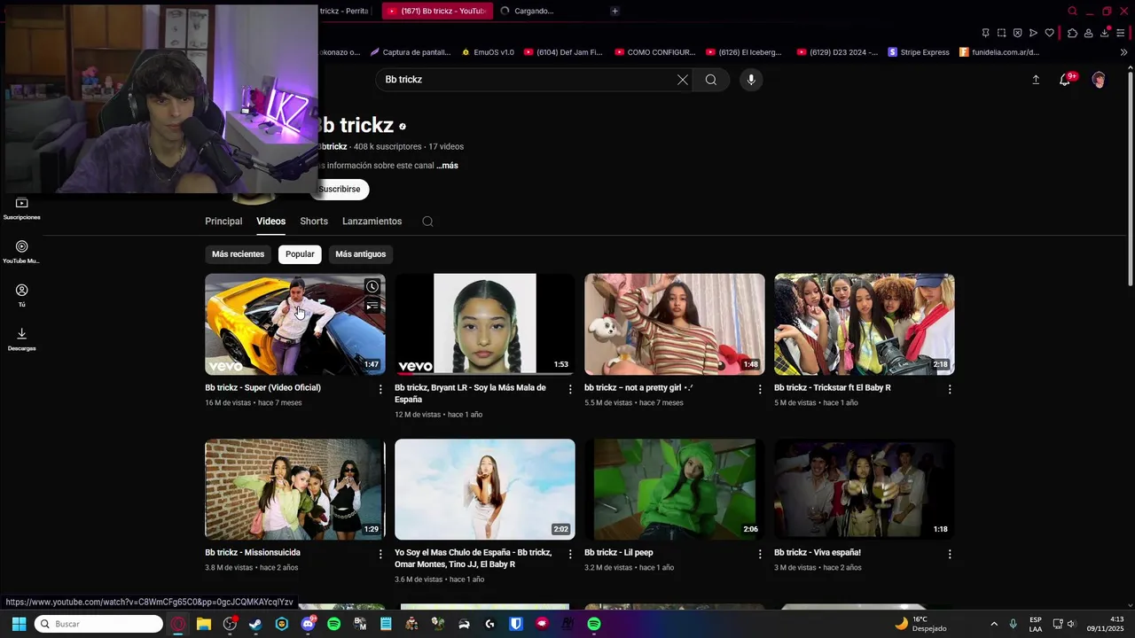This screenshot has height=638, width=1135.
Task: Open the Lanzamientos channel tab
Action: (372, 222)
